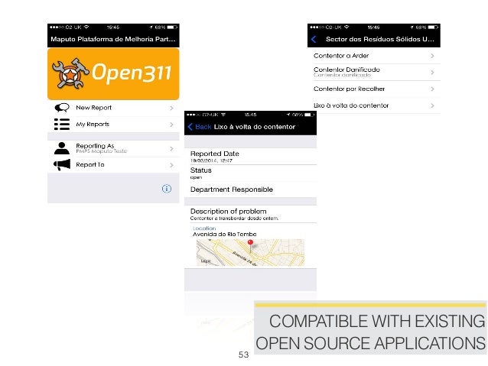Tap Maputo Plataforma de Melhoria title

click(113, 39)
